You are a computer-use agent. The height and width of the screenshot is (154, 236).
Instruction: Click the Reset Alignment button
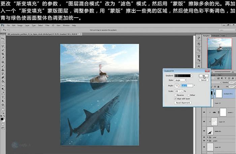(182, 103)
